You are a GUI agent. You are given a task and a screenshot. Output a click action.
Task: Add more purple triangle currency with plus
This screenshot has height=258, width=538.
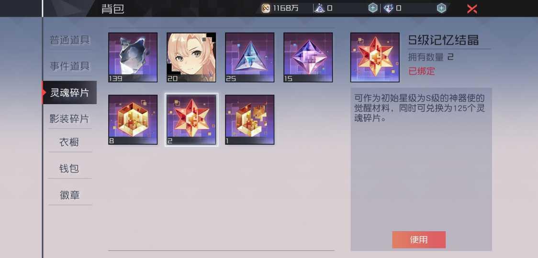tap(373, 8)
